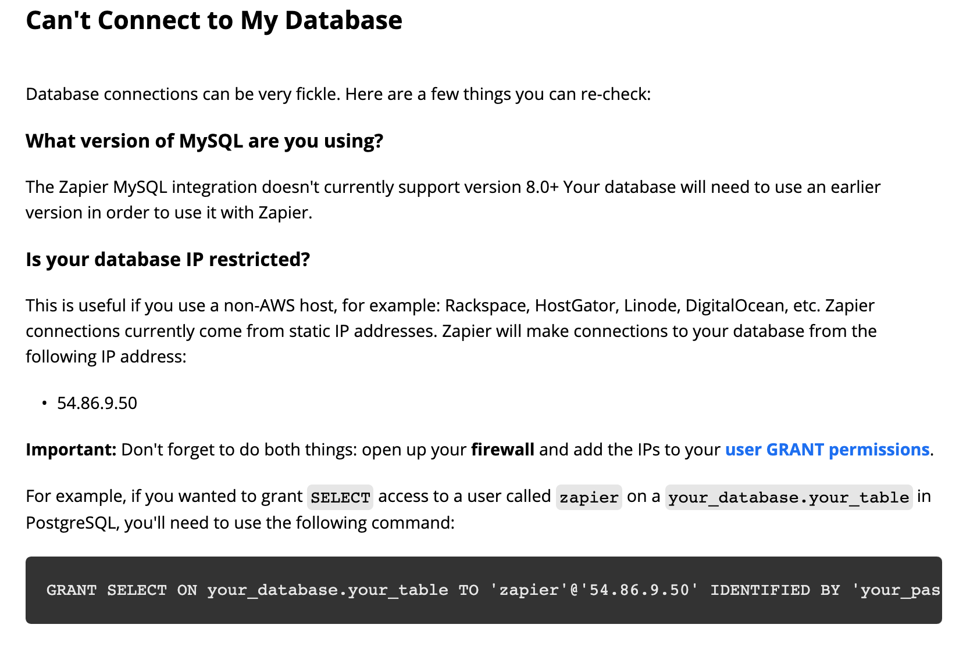Image resolution: width=977 pixels, height=646 pixels.
Task: Click the paragraph about version 8.0+ support
Action: point(453,200)
